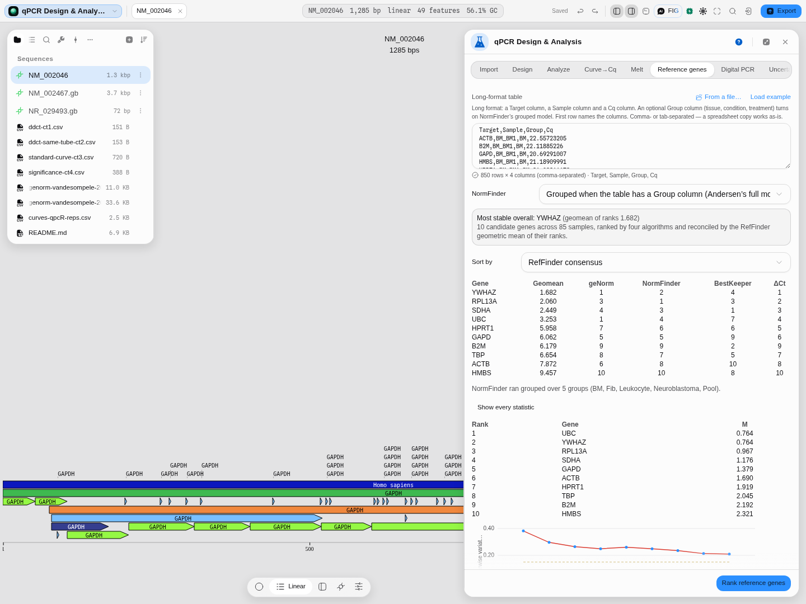Open options menu for NM_002046 row
This screenshot has height=604, width=806.
click(140, 75)
